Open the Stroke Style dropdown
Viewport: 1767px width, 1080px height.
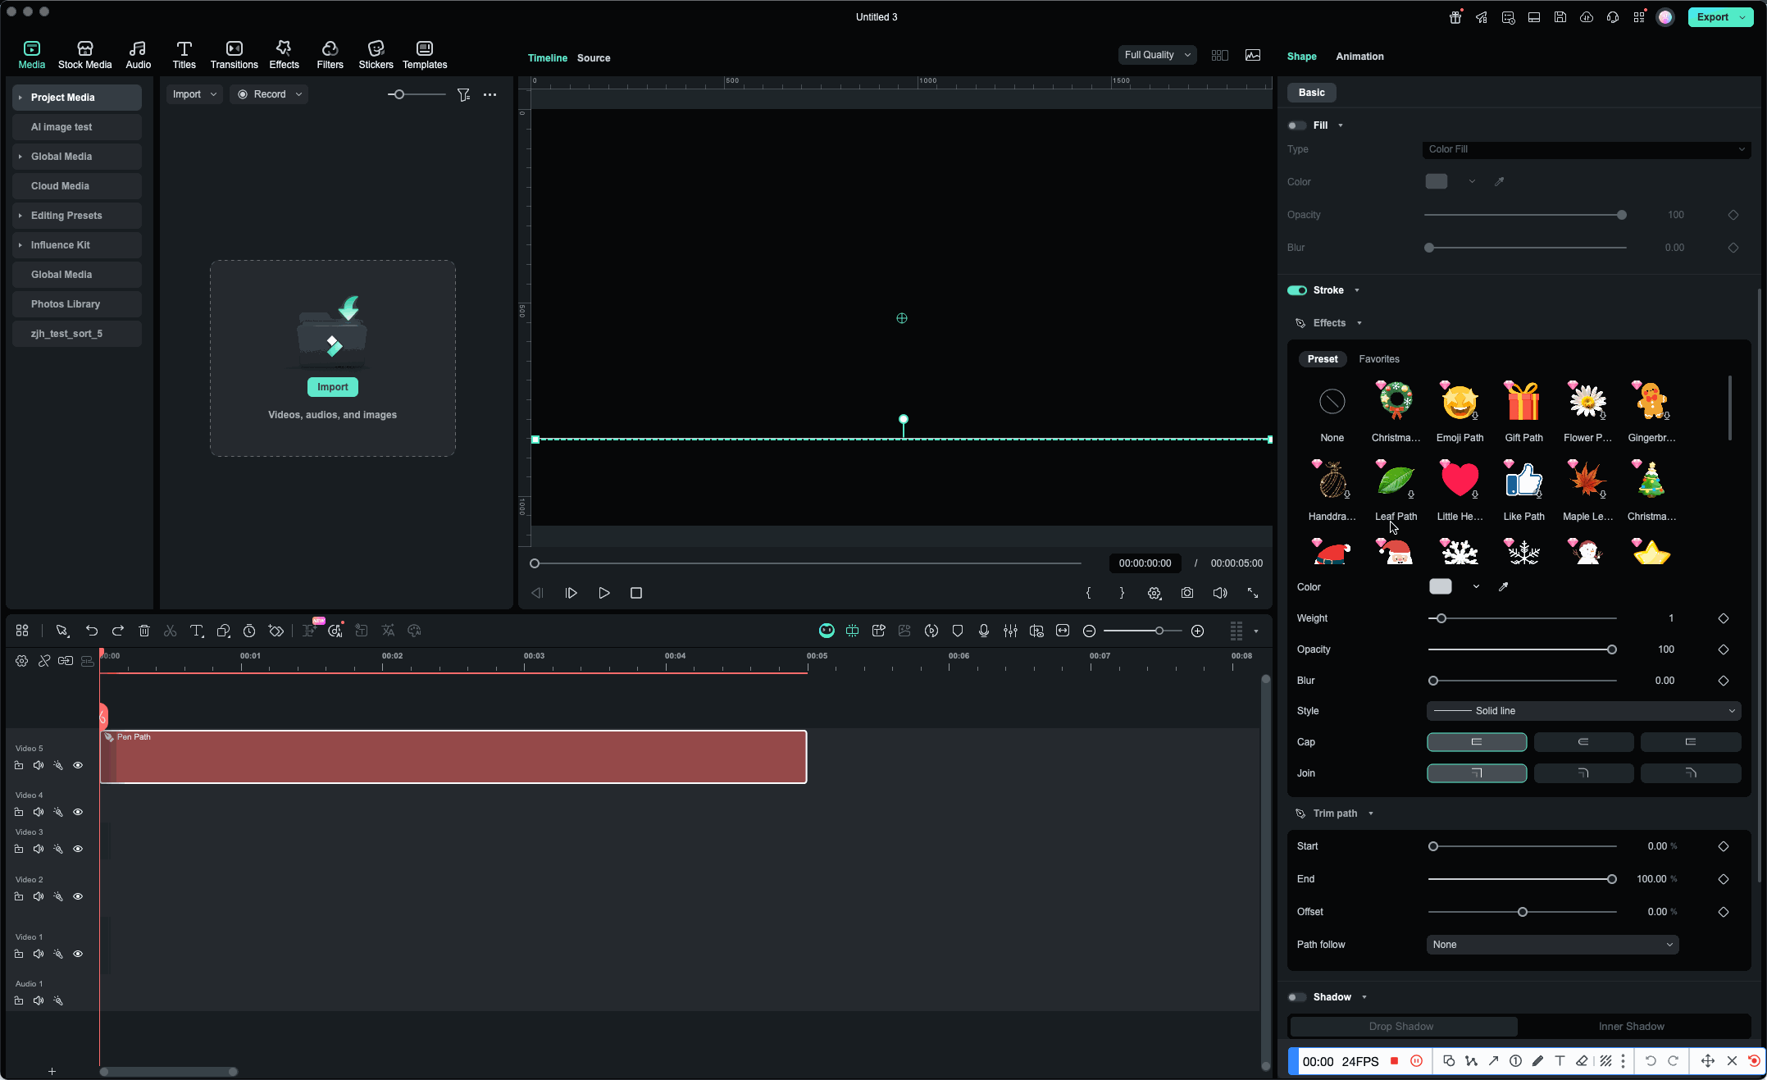[x=1583, y=711]
